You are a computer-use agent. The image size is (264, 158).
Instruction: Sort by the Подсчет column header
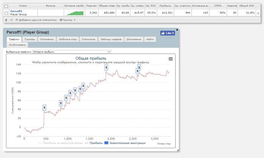click(91, 6)
